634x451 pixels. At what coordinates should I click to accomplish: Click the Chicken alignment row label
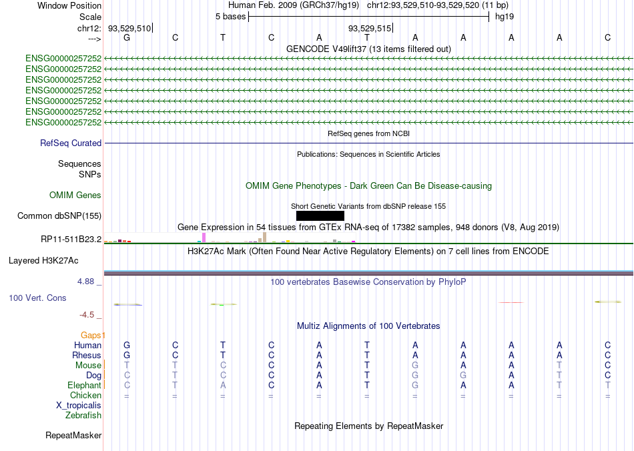click(85, 395)
